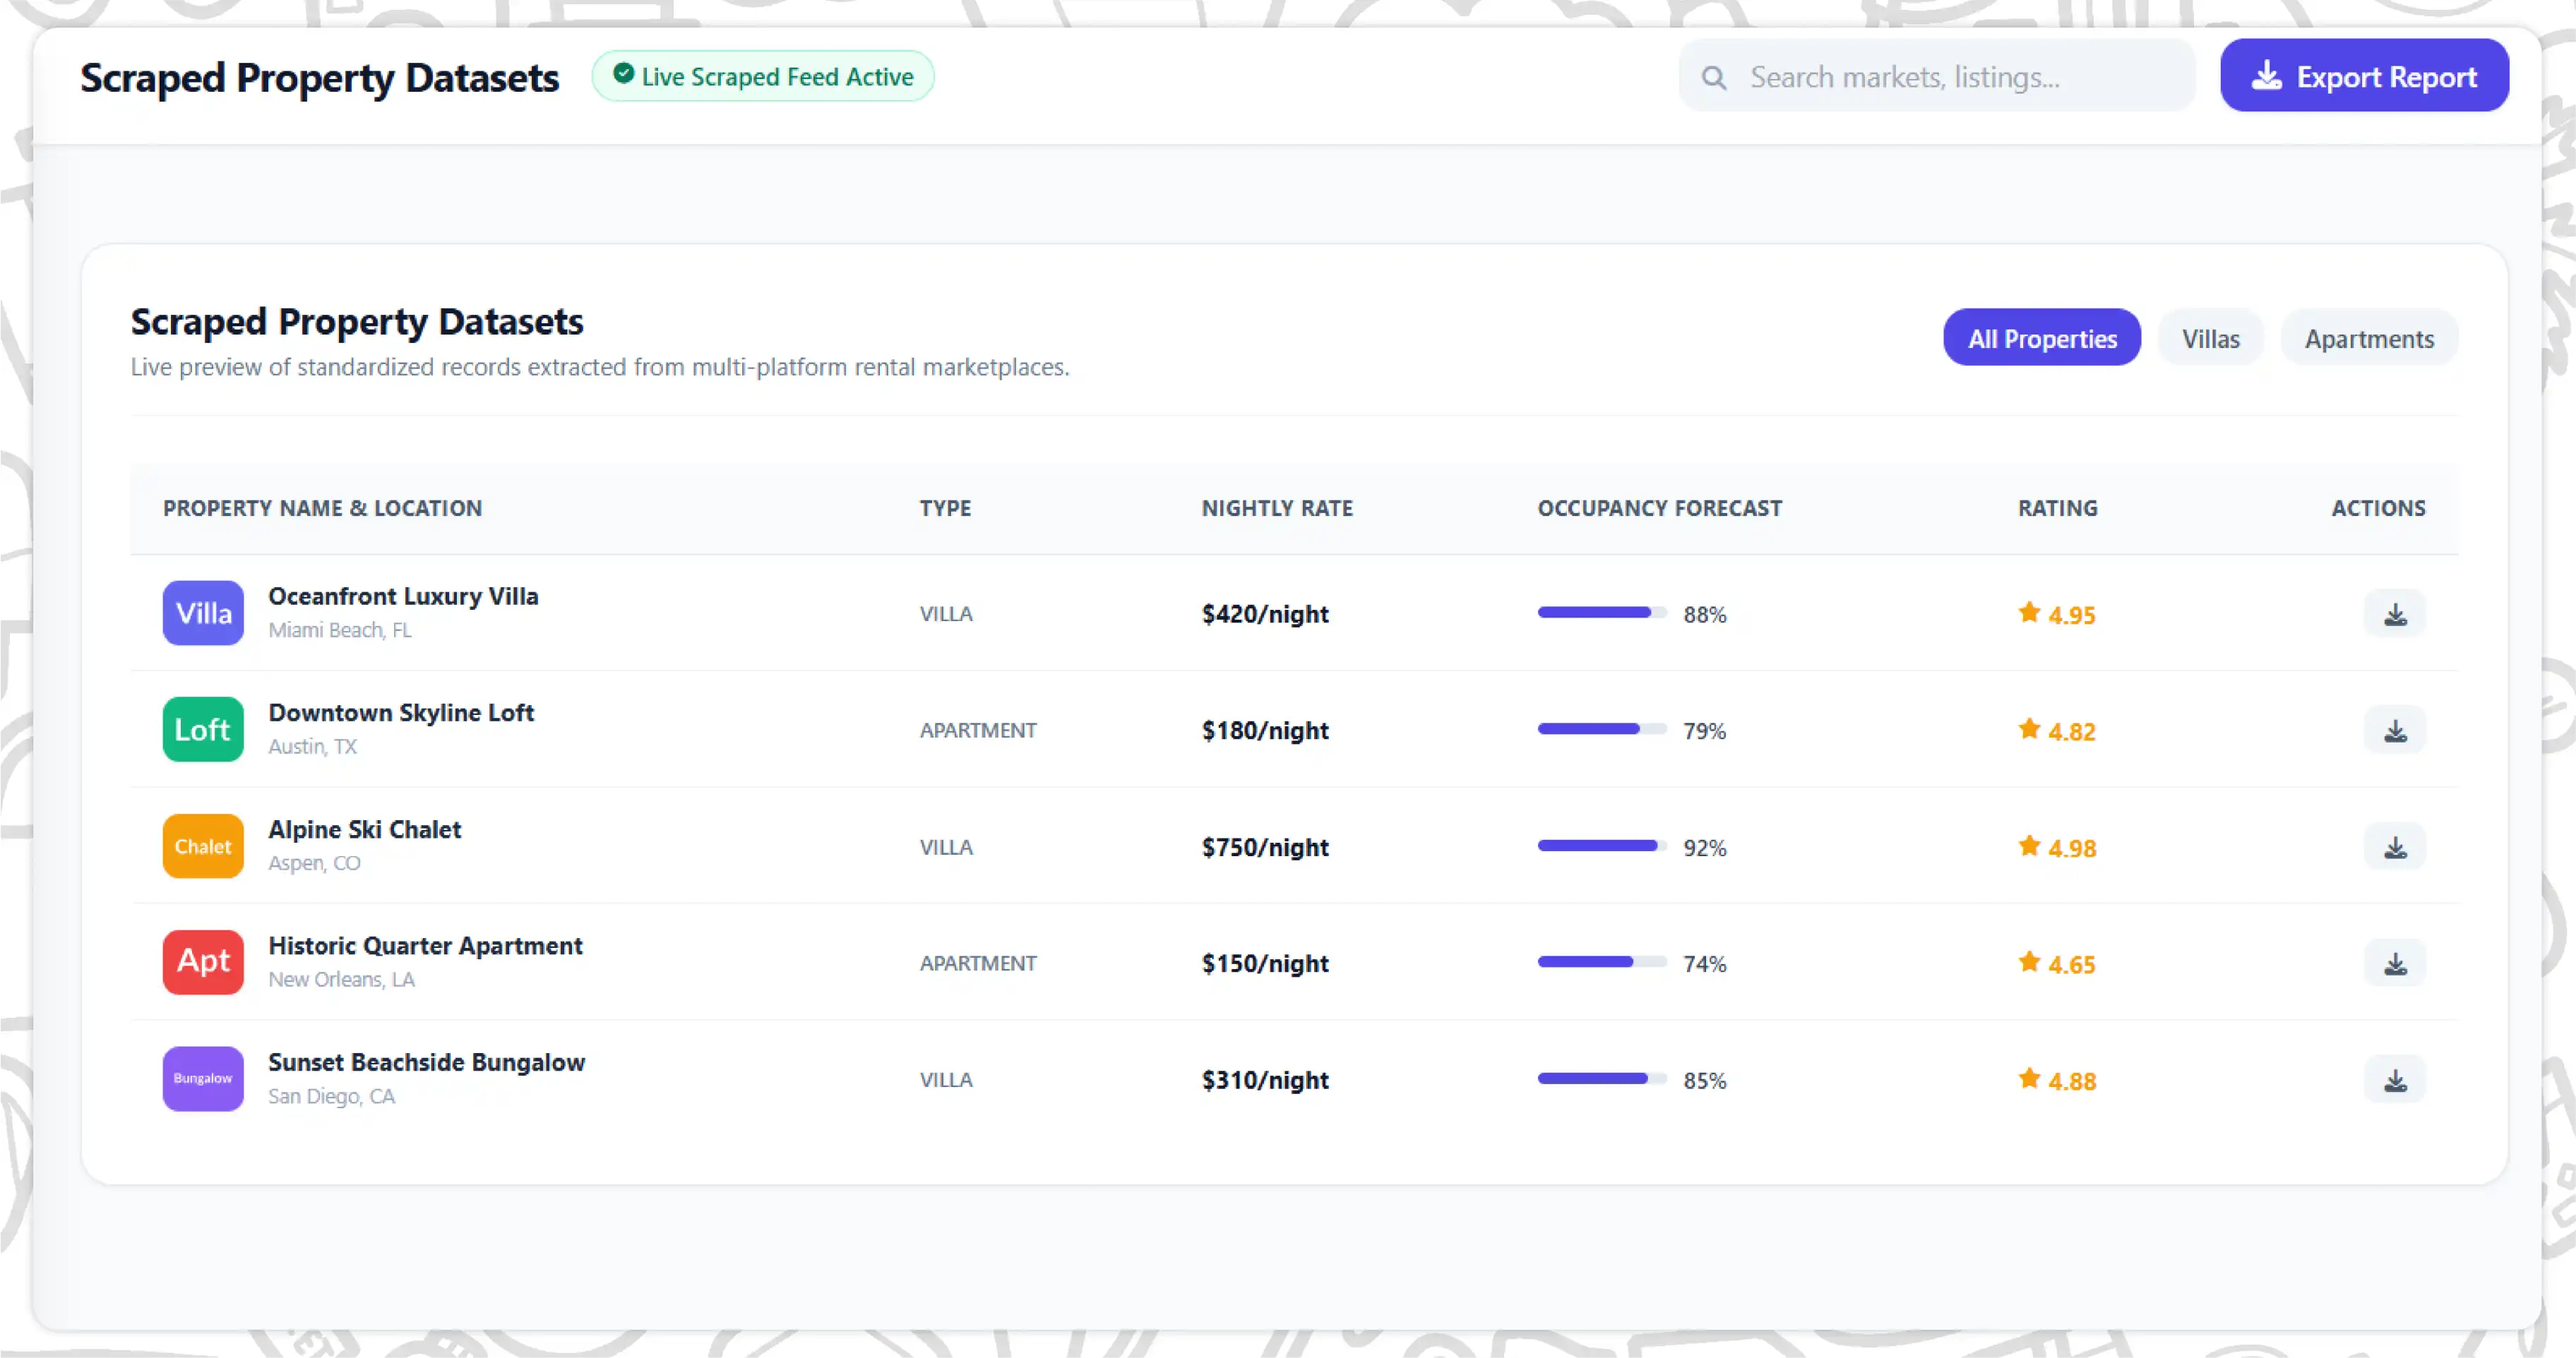The image size is (2576, 1358).
Task: Download the Sunset Beachside Bungalow dataset
Action: (x=2394, y=1080)
